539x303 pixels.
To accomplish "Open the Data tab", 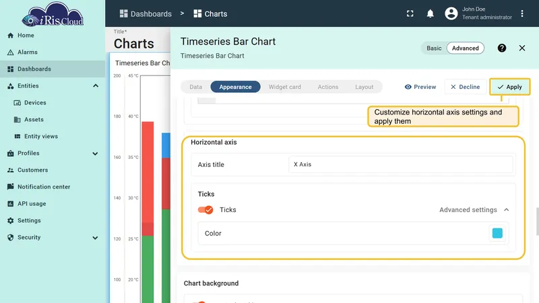I will coord(196,87).
